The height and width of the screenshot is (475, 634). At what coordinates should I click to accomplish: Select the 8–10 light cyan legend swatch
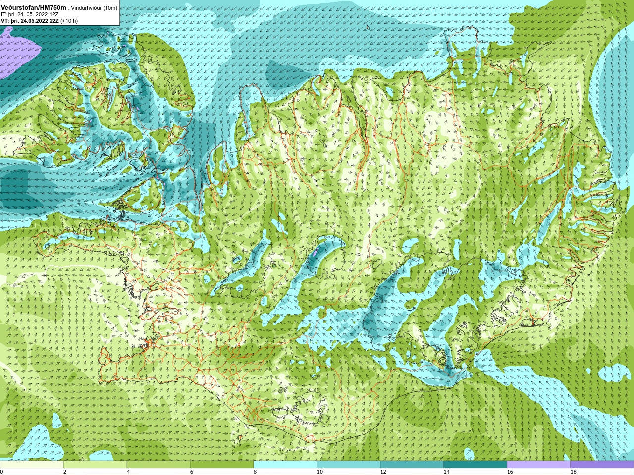285,465
